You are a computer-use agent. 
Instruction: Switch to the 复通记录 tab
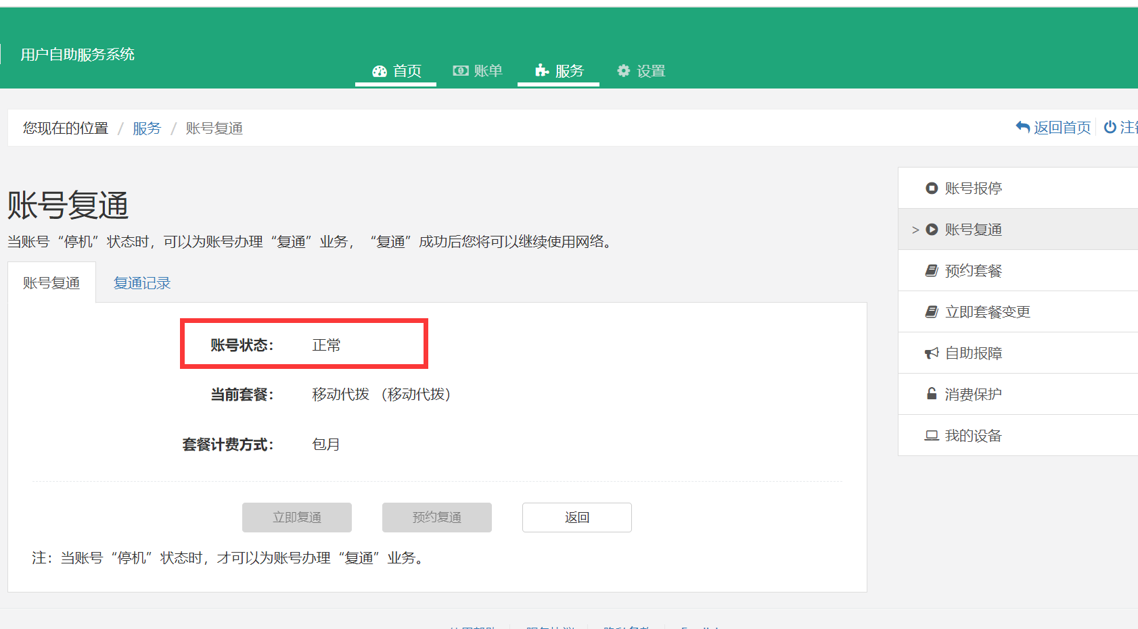tap(142, 283)
